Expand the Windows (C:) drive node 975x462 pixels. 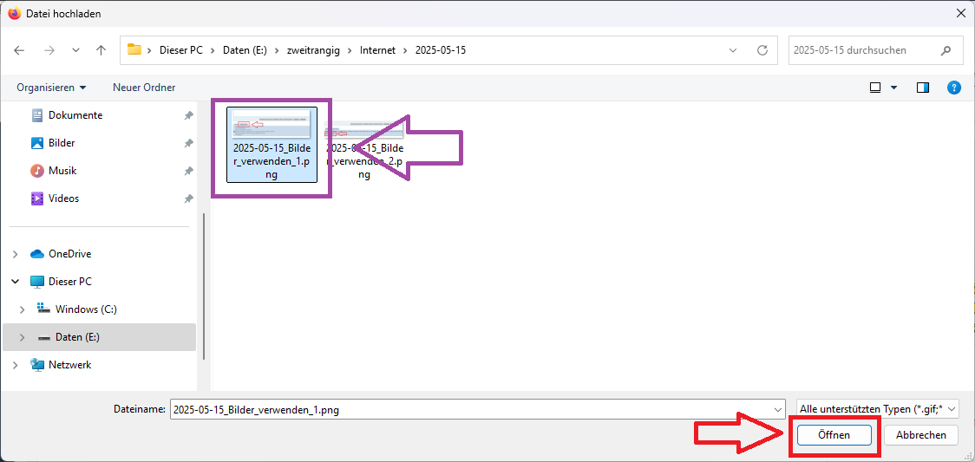[23, 309]
